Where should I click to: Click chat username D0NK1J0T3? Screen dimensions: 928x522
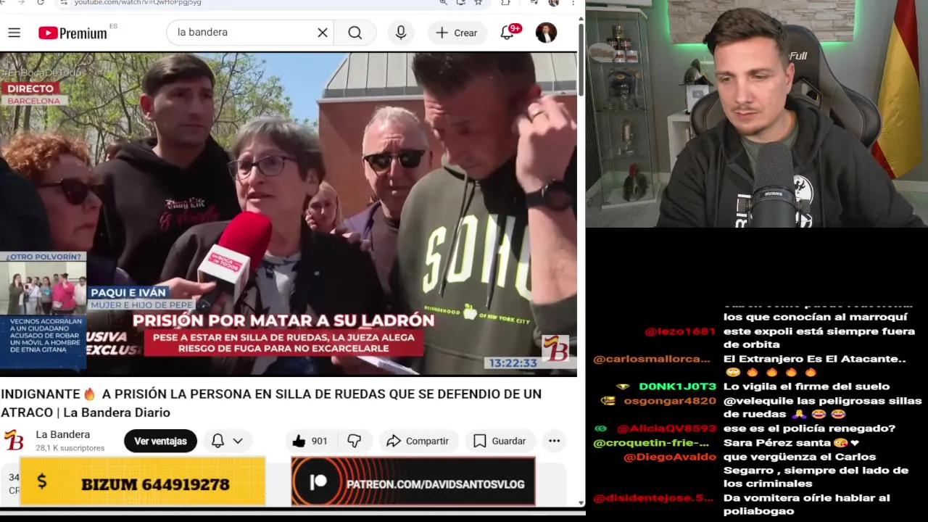click(677, 386)
